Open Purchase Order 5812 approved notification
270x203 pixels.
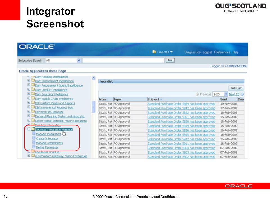(181, 139)
